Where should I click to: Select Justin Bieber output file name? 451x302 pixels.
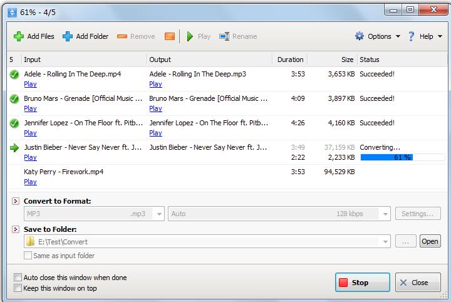point(208,147)
